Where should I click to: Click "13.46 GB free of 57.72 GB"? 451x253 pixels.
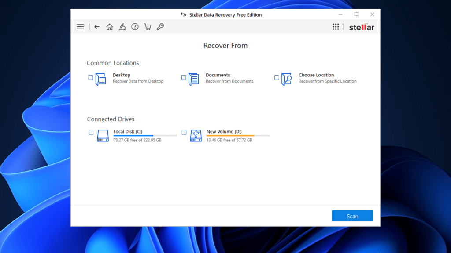[x=229, y=140]
